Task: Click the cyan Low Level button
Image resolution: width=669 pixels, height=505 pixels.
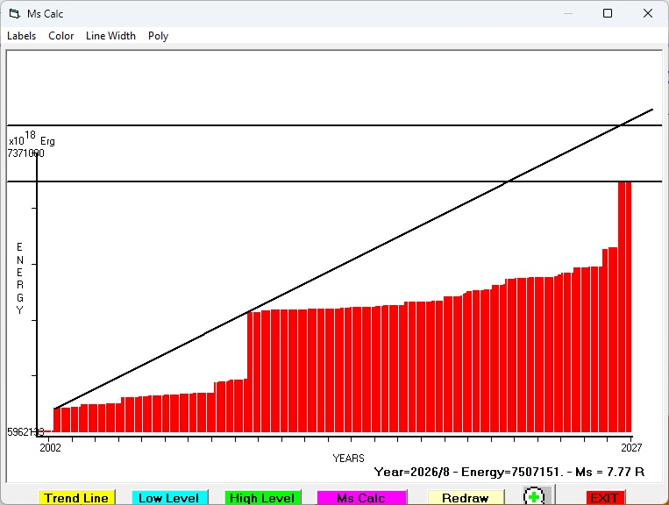Action: [169, 498]
